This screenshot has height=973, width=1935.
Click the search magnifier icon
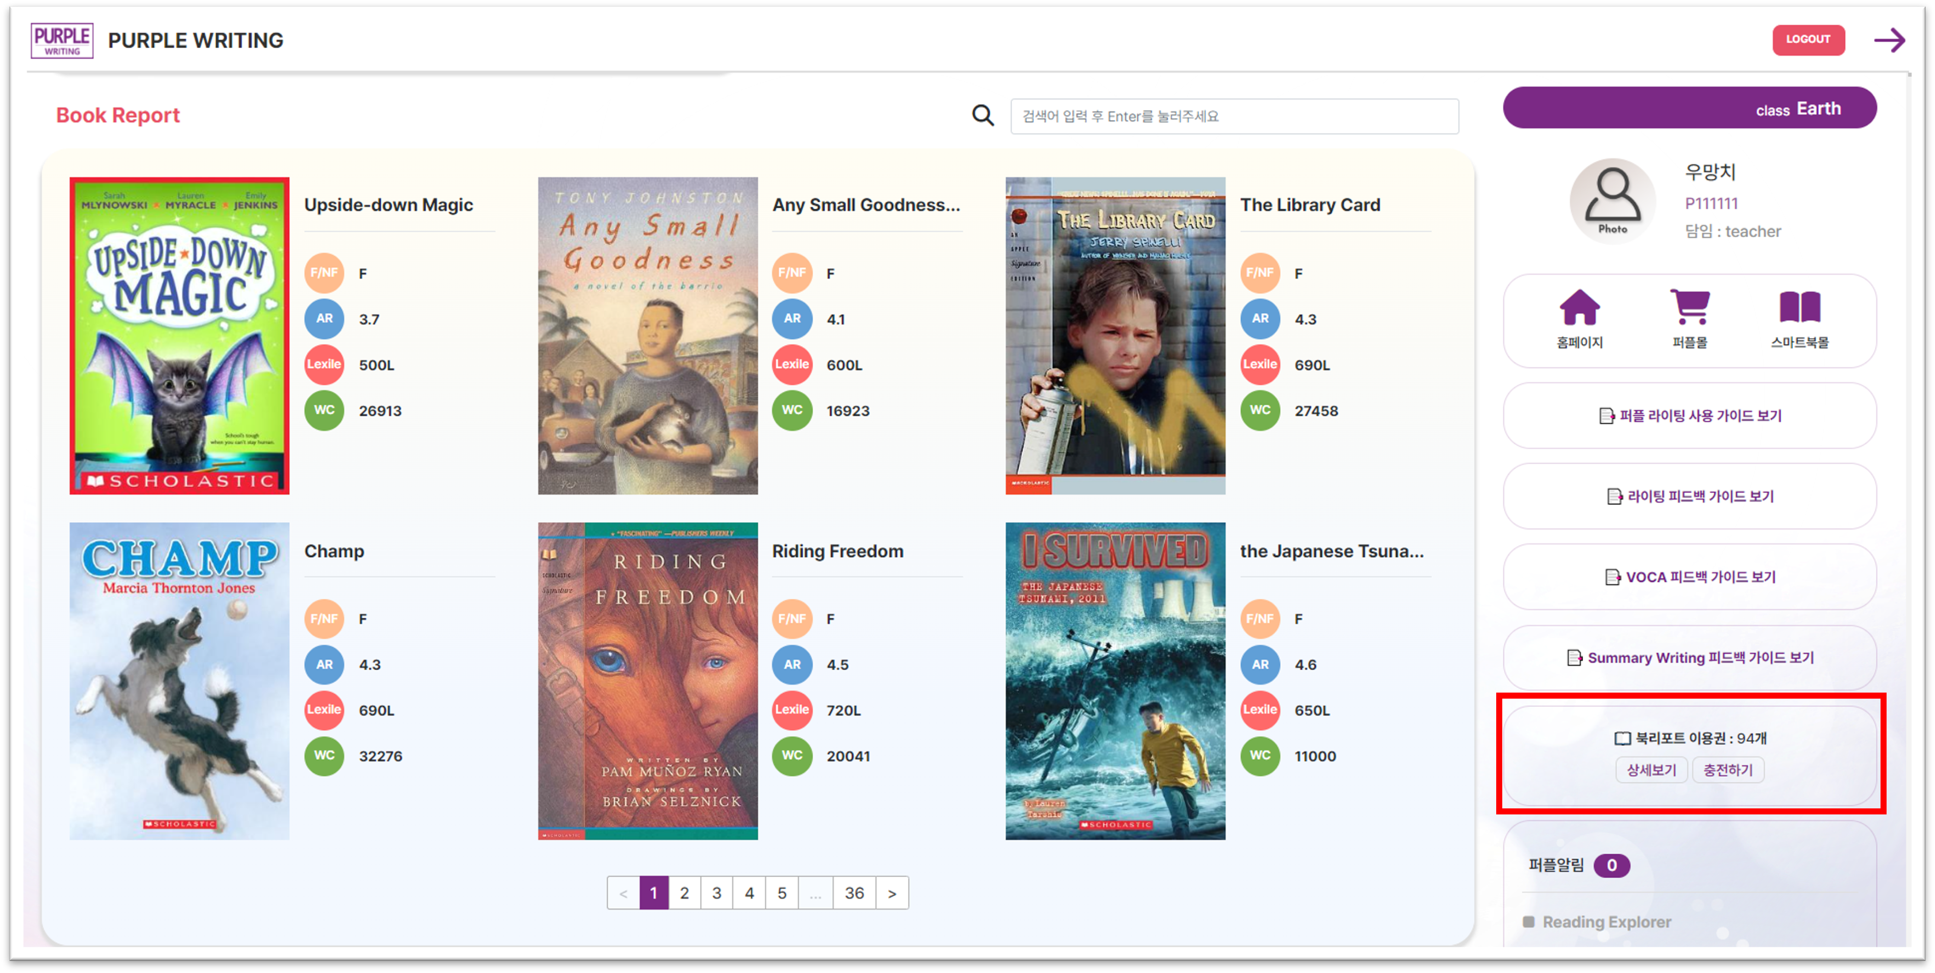click(x=983, y=116)
